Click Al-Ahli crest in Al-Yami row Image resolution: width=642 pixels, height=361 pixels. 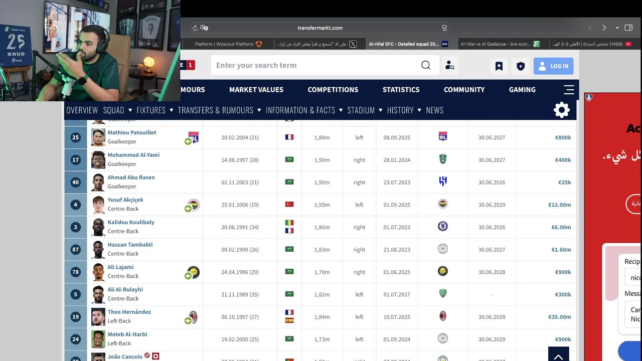[442, 159]
